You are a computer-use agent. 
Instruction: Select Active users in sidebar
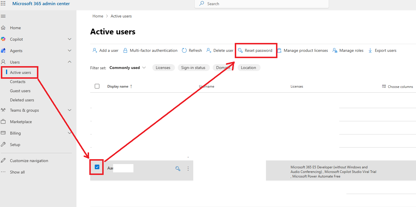coord(21,72)
